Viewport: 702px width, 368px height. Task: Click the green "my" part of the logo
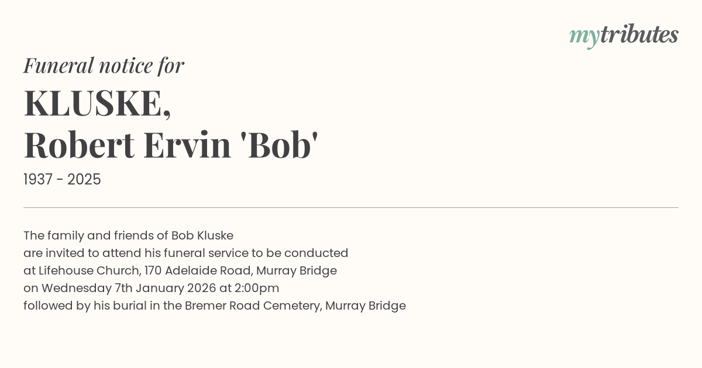[584, 37]
